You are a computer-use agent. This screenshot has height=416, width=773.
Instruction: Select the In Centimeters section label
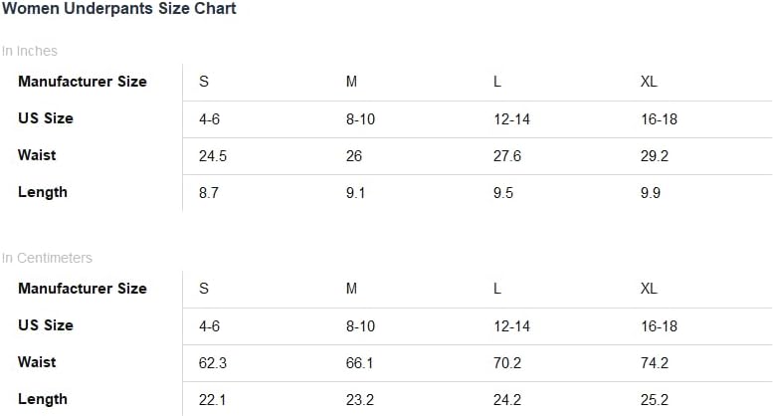point(47,258)
